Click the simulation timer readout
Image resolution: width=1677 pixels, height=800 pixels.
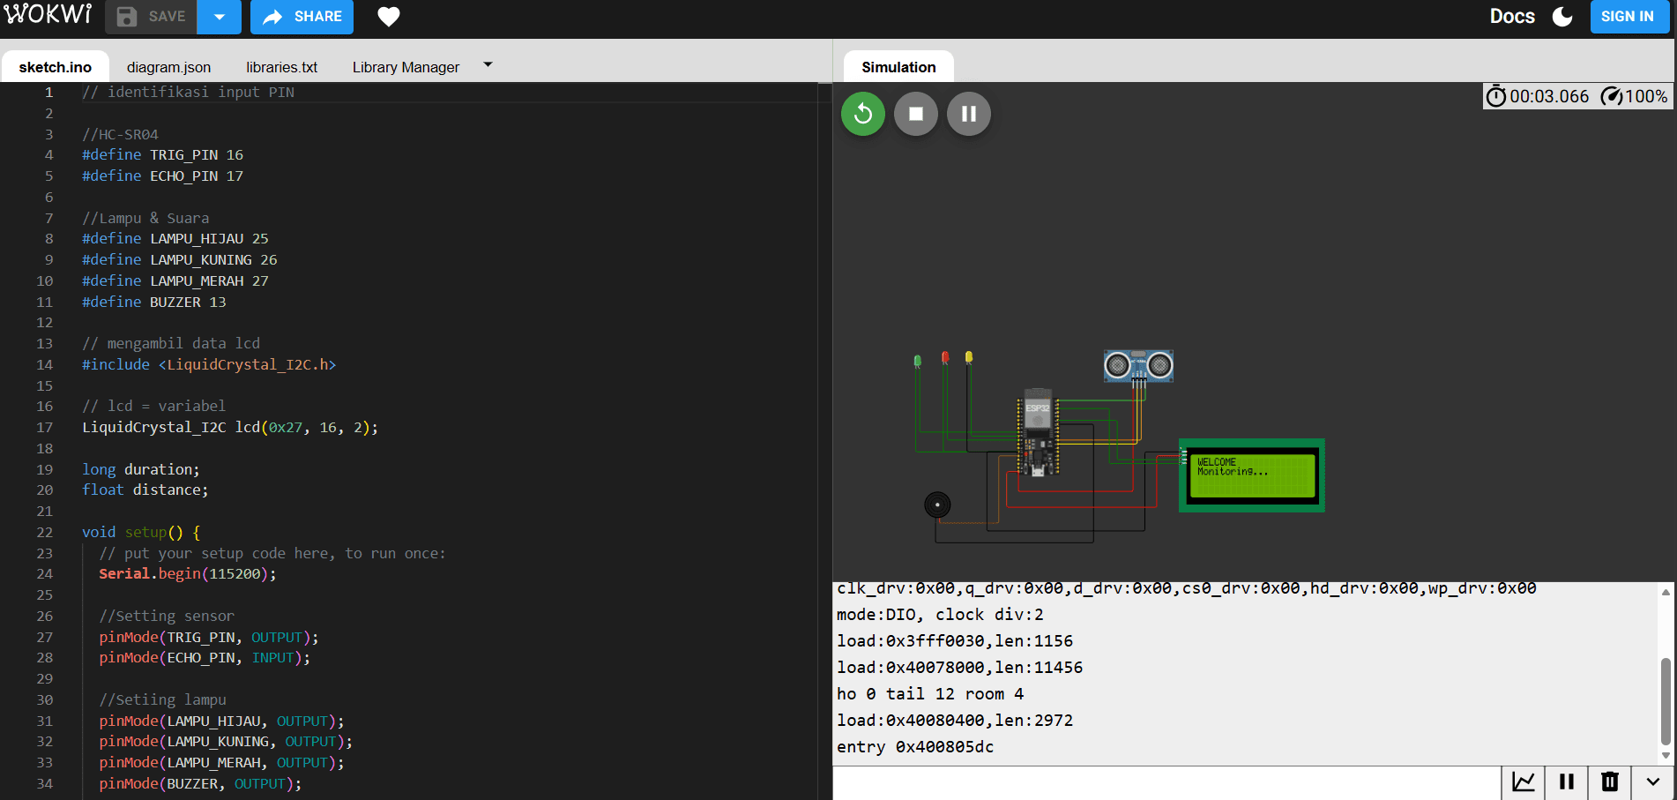[x=1538, y=96]
